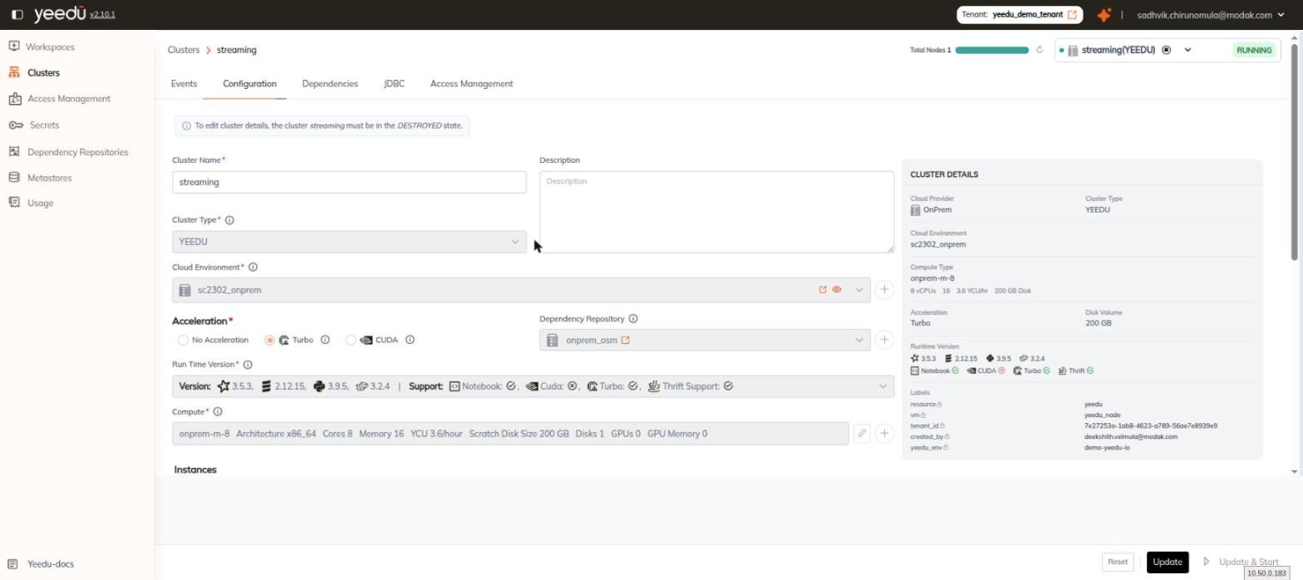Click the CLUSTER DETAILS heading
Image resolution: width=1303 pixels, height=580 pixels.
click(944, 174)
